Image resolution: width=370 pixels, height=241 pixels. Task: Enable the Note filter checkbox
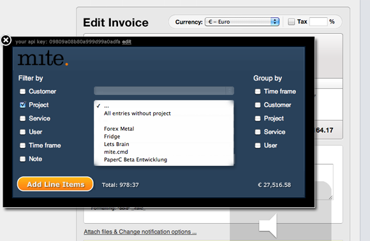point(23,159)
